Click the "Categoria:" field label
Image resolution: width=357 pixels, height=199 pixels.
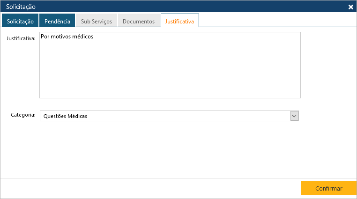point(23,115)
